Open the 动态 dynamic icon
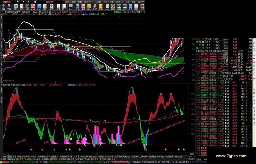Image resolution: width=256 pixels, height=164 pixels. point(71,6)
